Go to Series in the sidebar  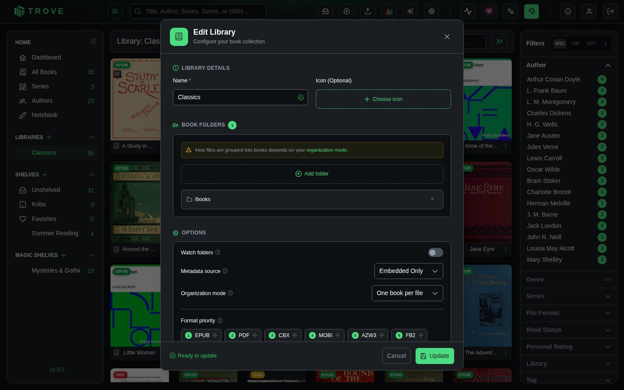point(57,86)
